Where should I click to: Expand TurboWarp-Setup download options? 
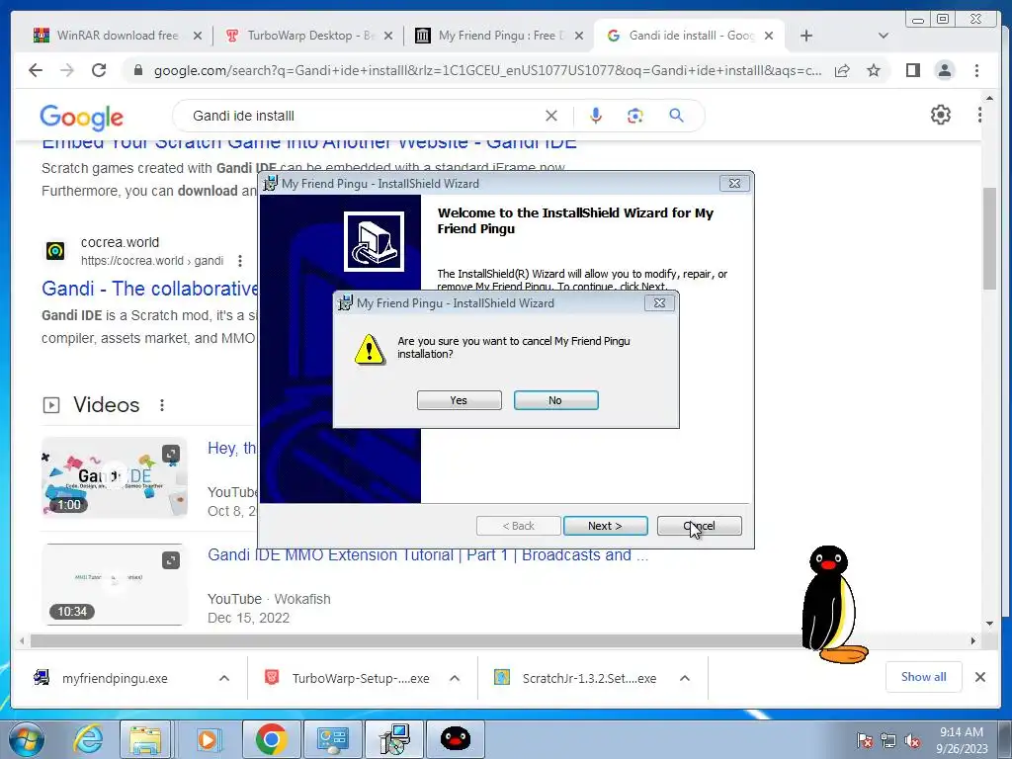point(455,678)
